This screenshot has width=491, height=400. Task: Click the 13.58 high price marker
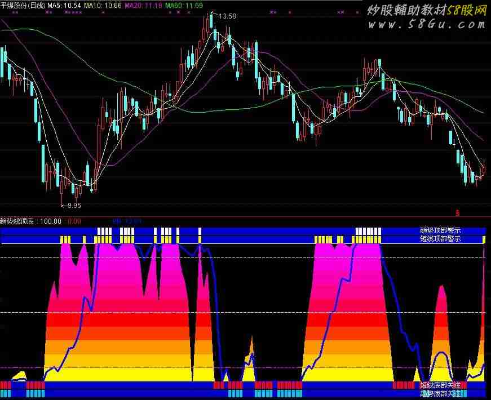tap(227, 16)
